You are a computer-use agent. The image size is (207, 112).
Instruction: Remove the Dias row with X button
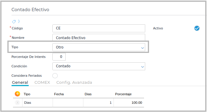pyautogui.click(x=17, y=103)
